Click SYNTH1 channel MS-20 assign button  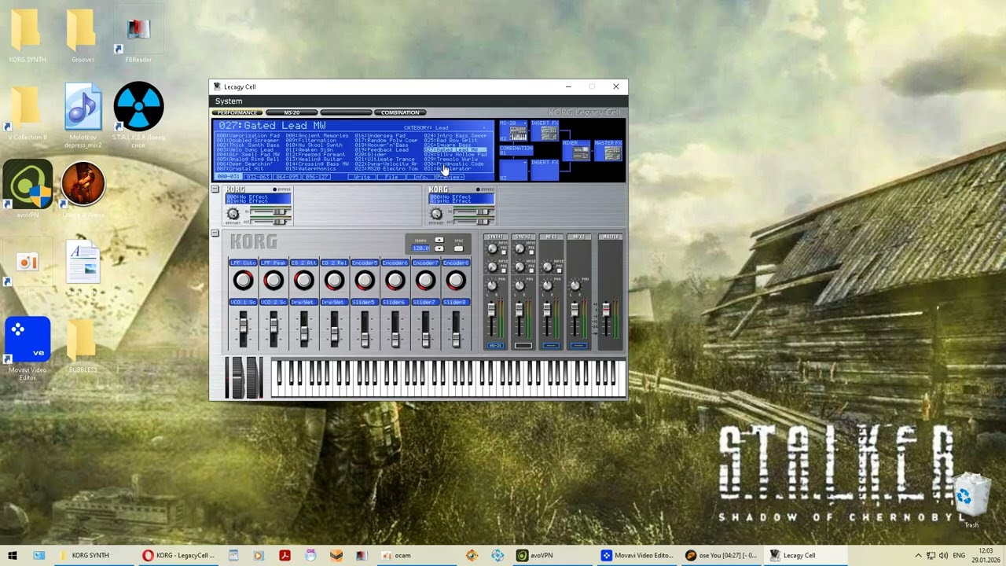496,345
